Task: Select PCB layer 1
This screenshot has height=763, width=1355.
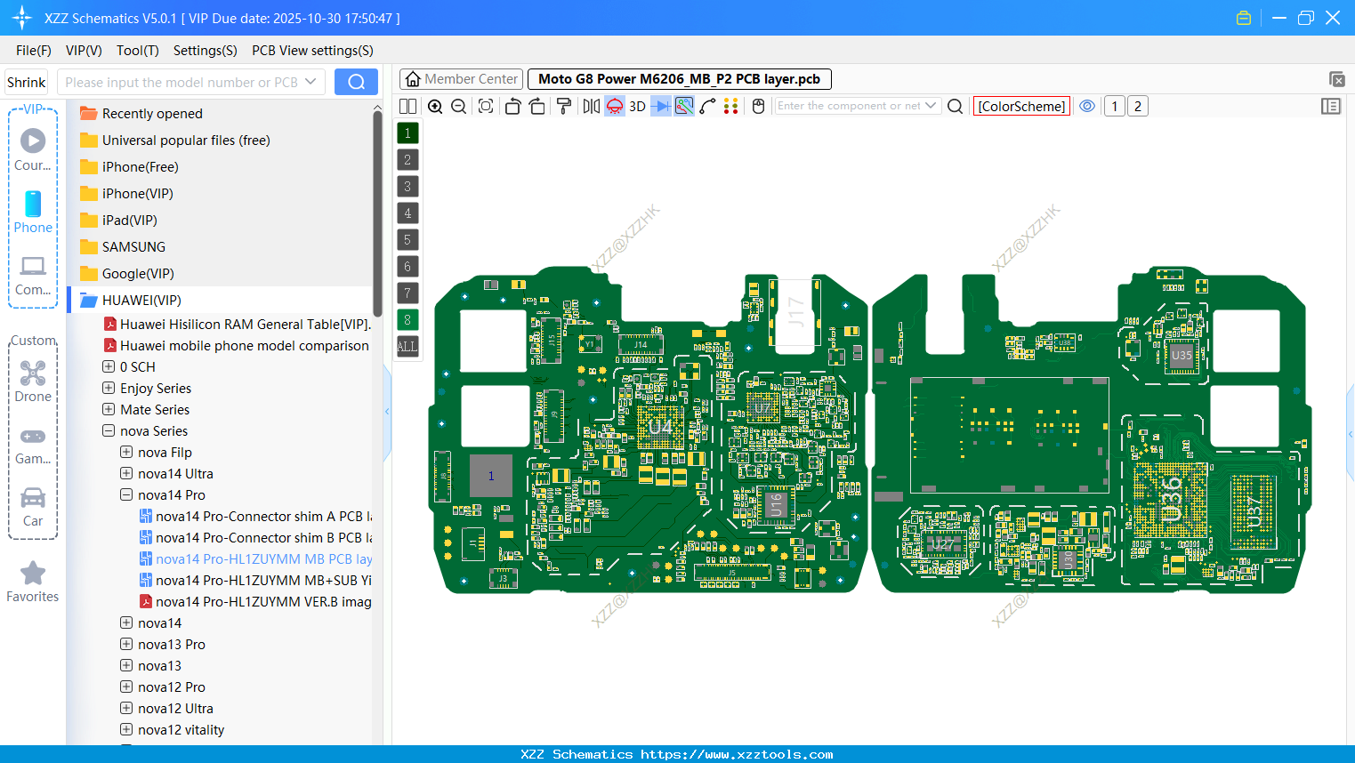Action: point(407,133)
